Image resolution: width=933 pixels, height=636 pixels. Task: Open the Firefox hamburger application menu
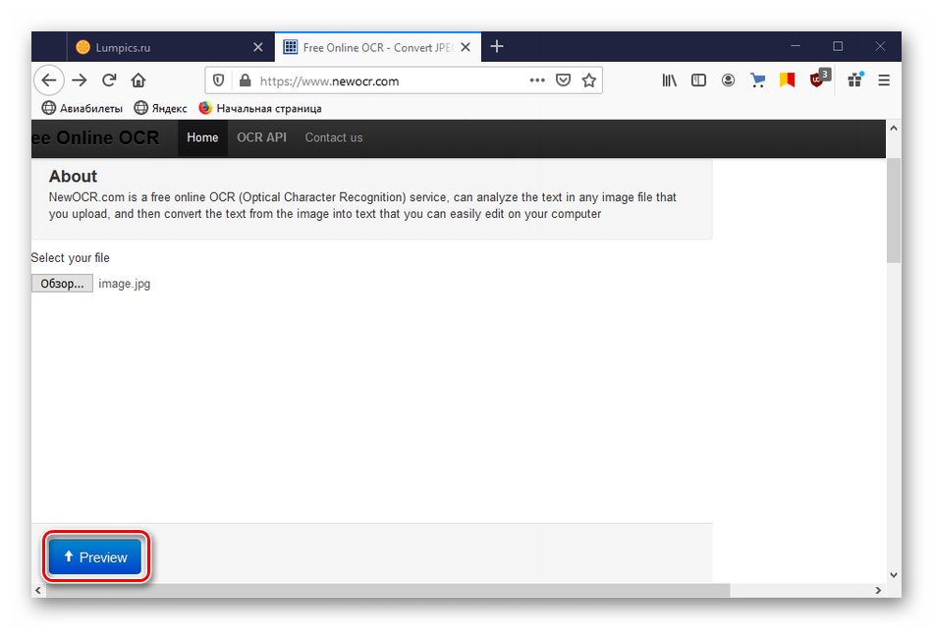click(884, 80)
